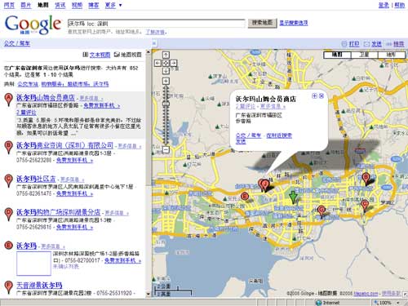
Task: Click the link (链接) chain icon
Action: point(388,44)
